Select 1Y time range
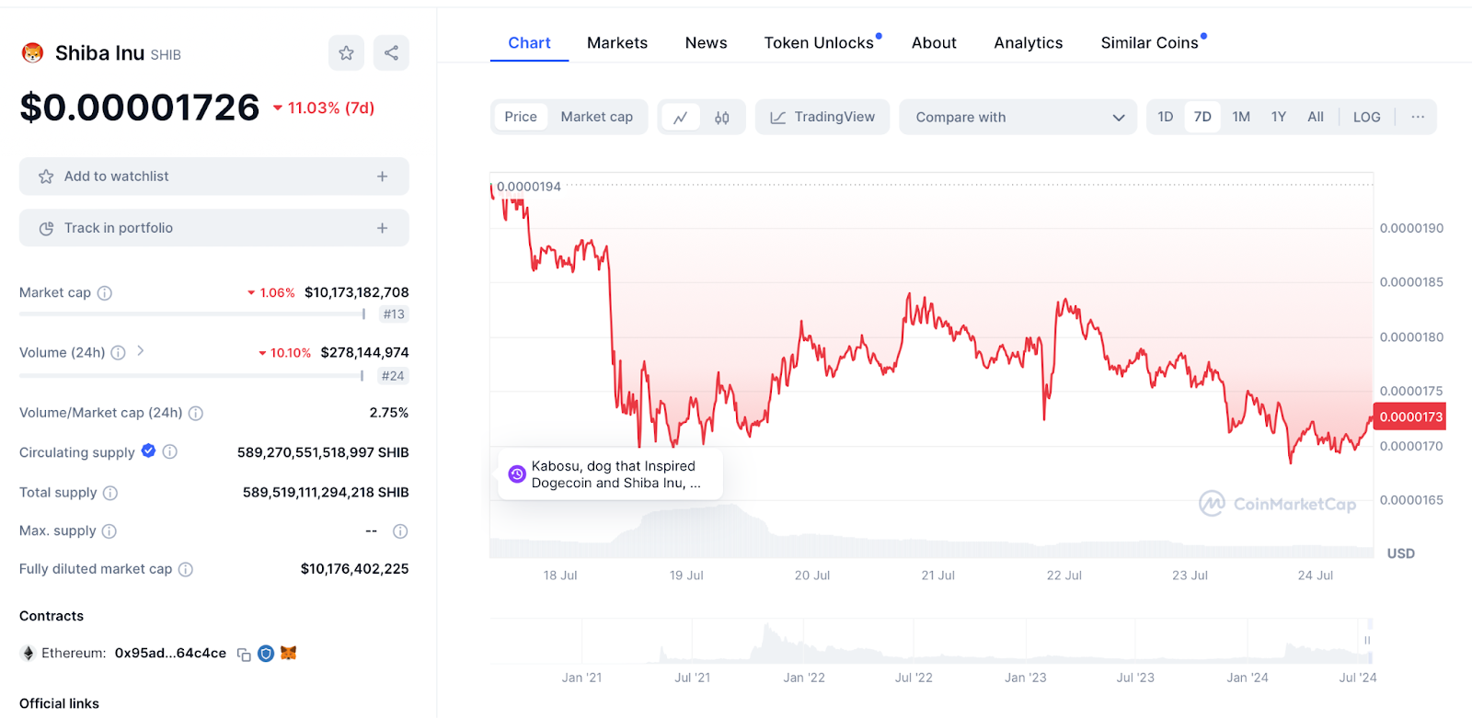 pyautogui.click(x=1279, y=118)
